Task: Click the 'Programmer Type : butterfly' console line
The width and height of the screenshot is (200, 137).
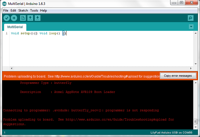Action: [46, 83]
